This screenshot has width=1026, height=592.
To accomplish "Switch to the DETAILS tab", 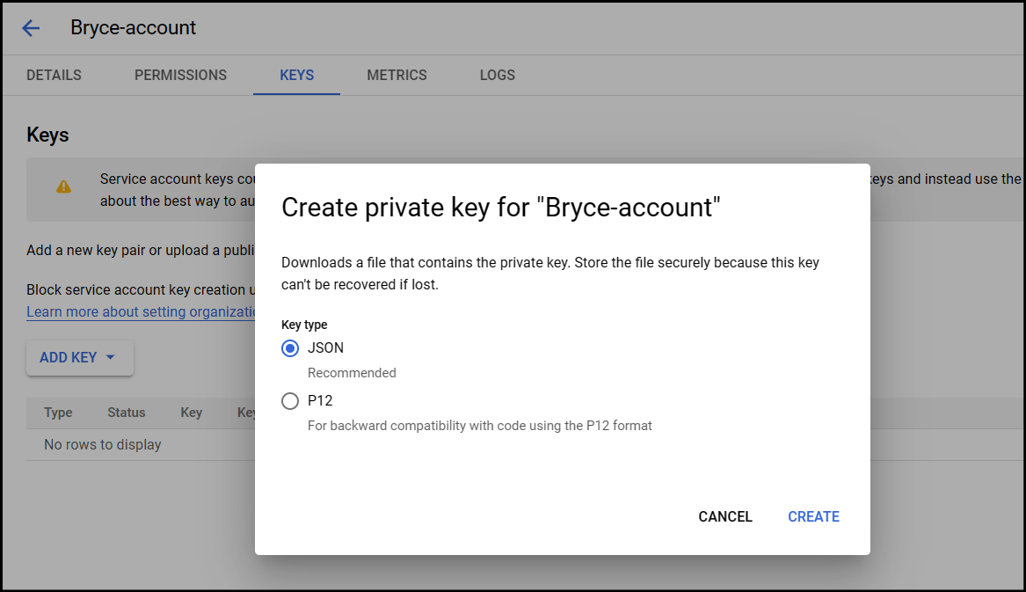I will [x=53, y=75].
